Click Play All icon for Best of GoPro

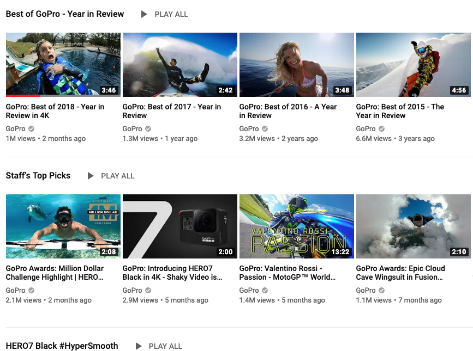[x=144, y=14]
